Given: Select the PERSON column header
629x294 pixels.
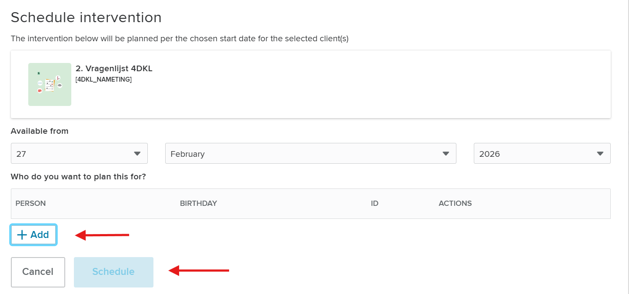Looking at the screenshot, I should point(30,203).
